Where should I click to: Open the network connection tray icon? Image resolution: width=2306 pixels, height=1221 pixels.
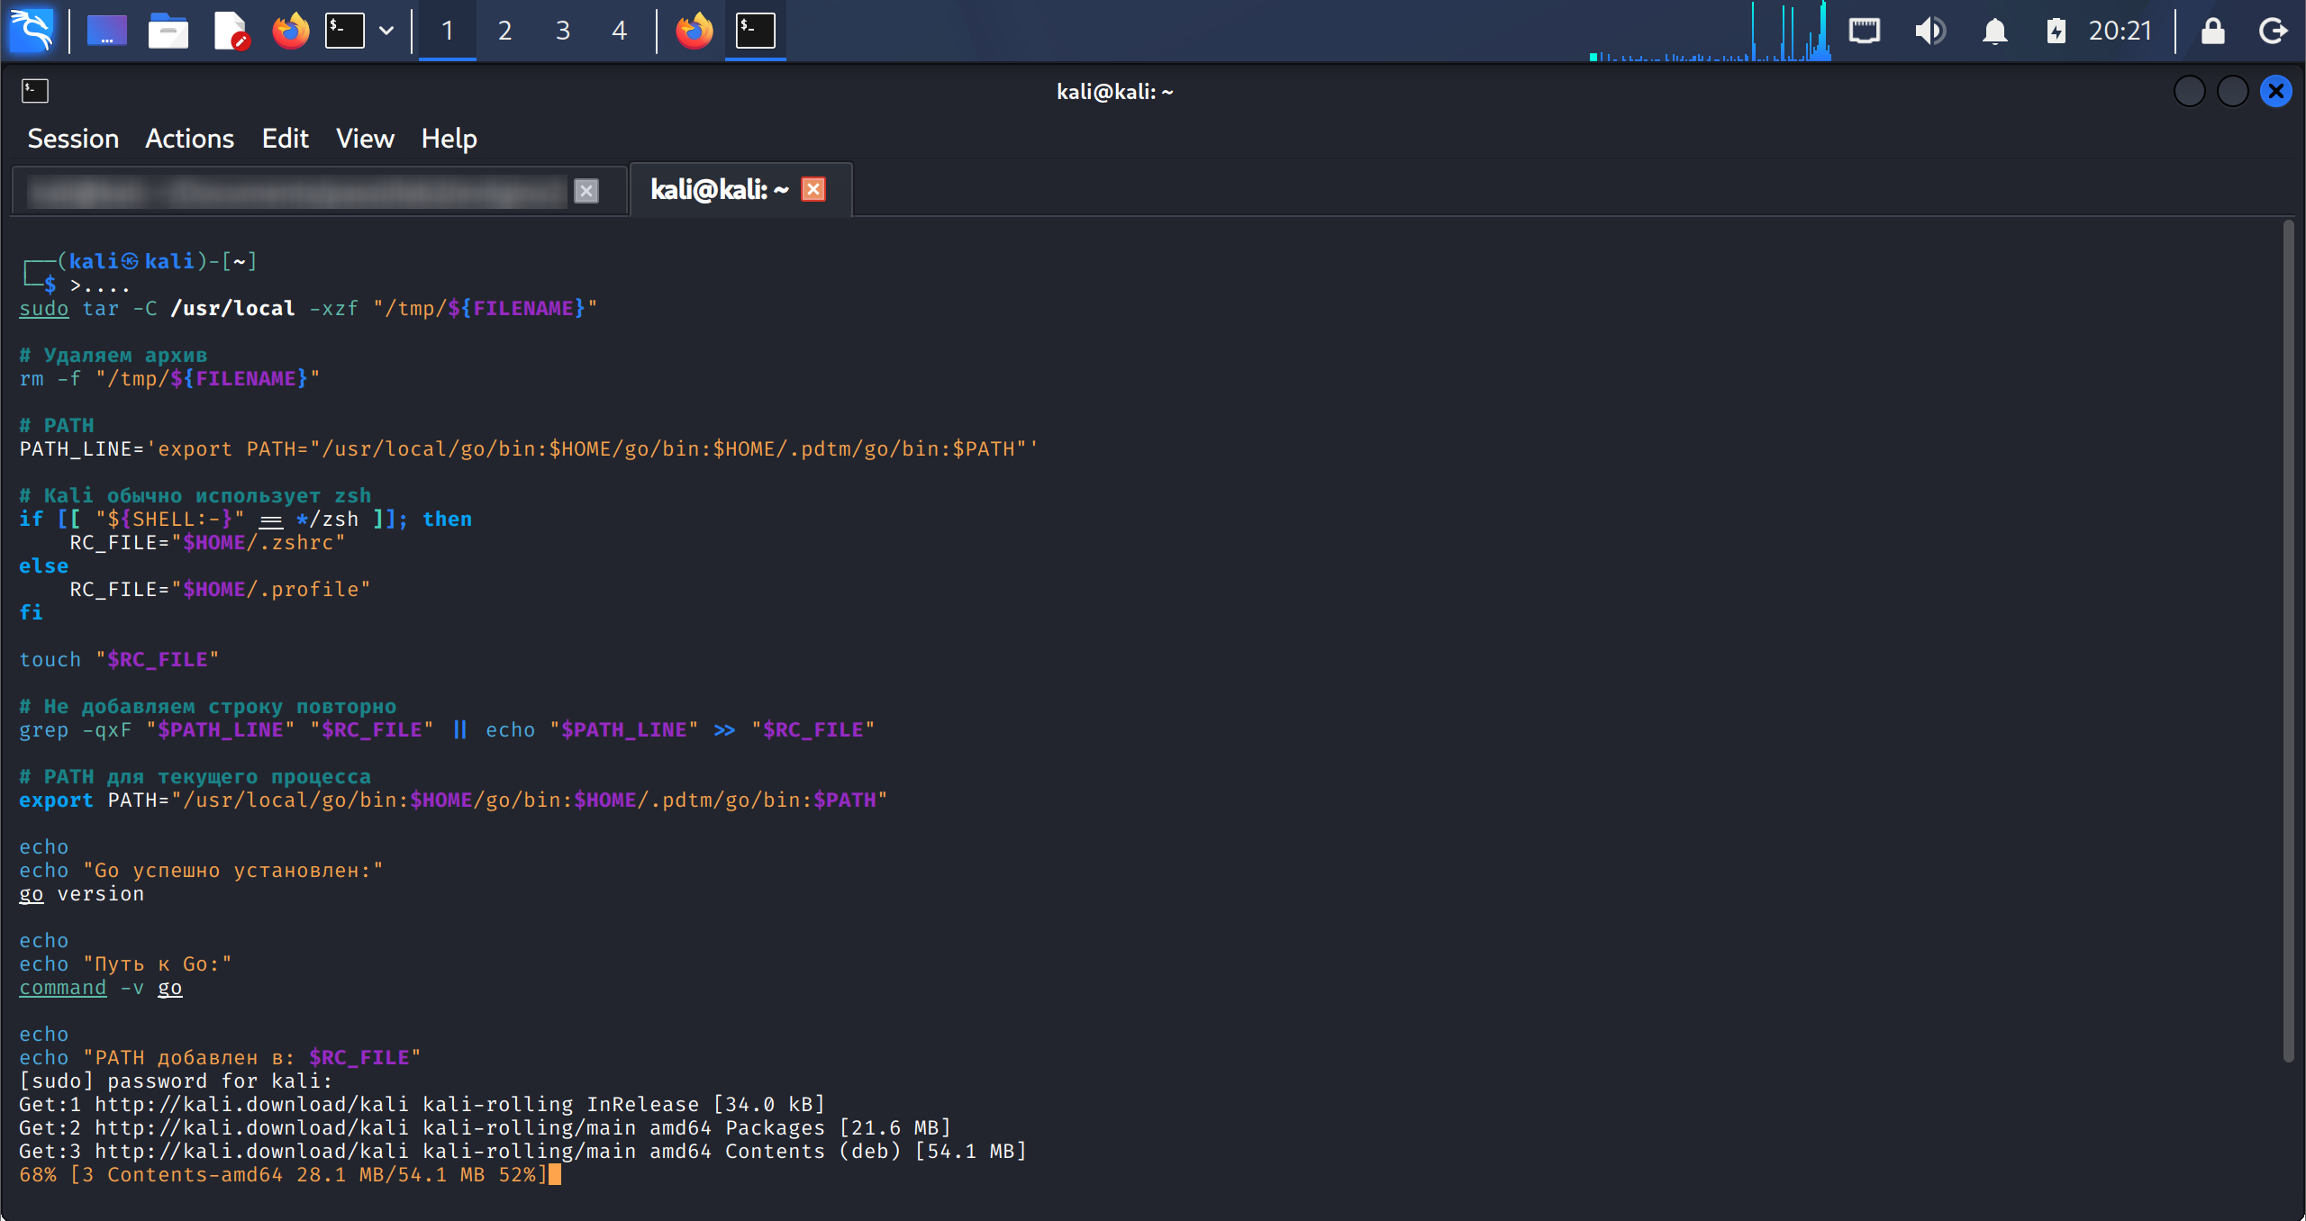(x=1865, y=31)
